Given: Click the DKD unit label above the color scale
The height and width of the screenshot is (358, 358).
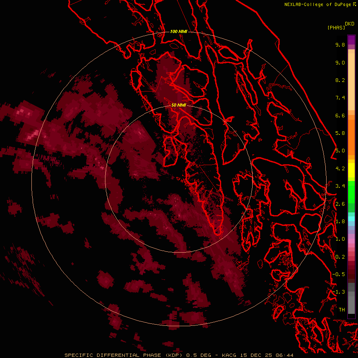Looking at the screenshot, I should (350, 24).
